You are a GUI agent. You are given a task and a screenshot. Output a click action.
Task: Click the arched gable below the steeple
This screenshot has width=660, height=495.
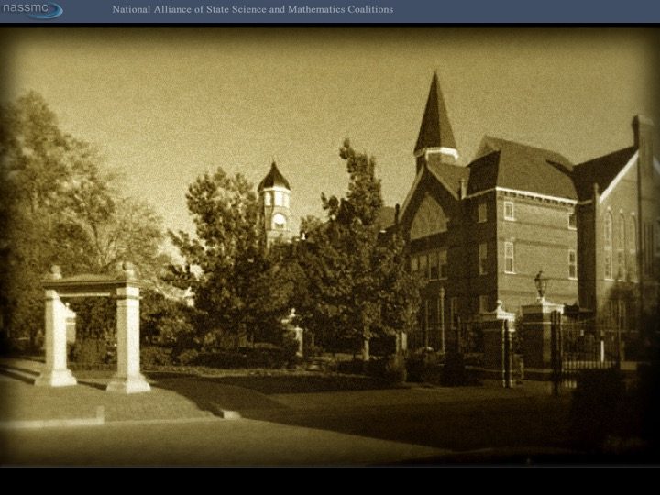coord(429,215)
